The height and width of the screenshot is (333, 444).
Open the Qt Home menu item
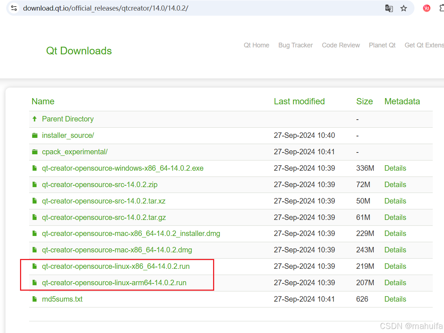pos(256,45)
